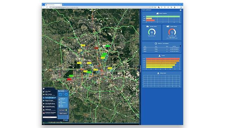Screen dimensions: 225x128
Task: Switch the green toggle in Map Controls
Action: coord(66,110)
